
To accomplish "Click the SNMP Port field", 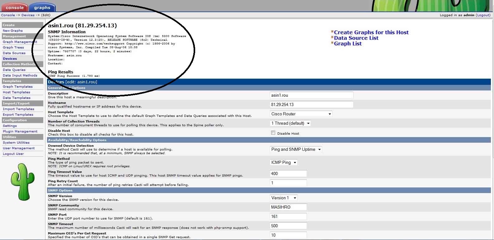I will [288, 216].
